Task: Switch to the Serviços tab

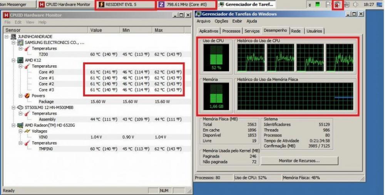Action: coord(252,31)
